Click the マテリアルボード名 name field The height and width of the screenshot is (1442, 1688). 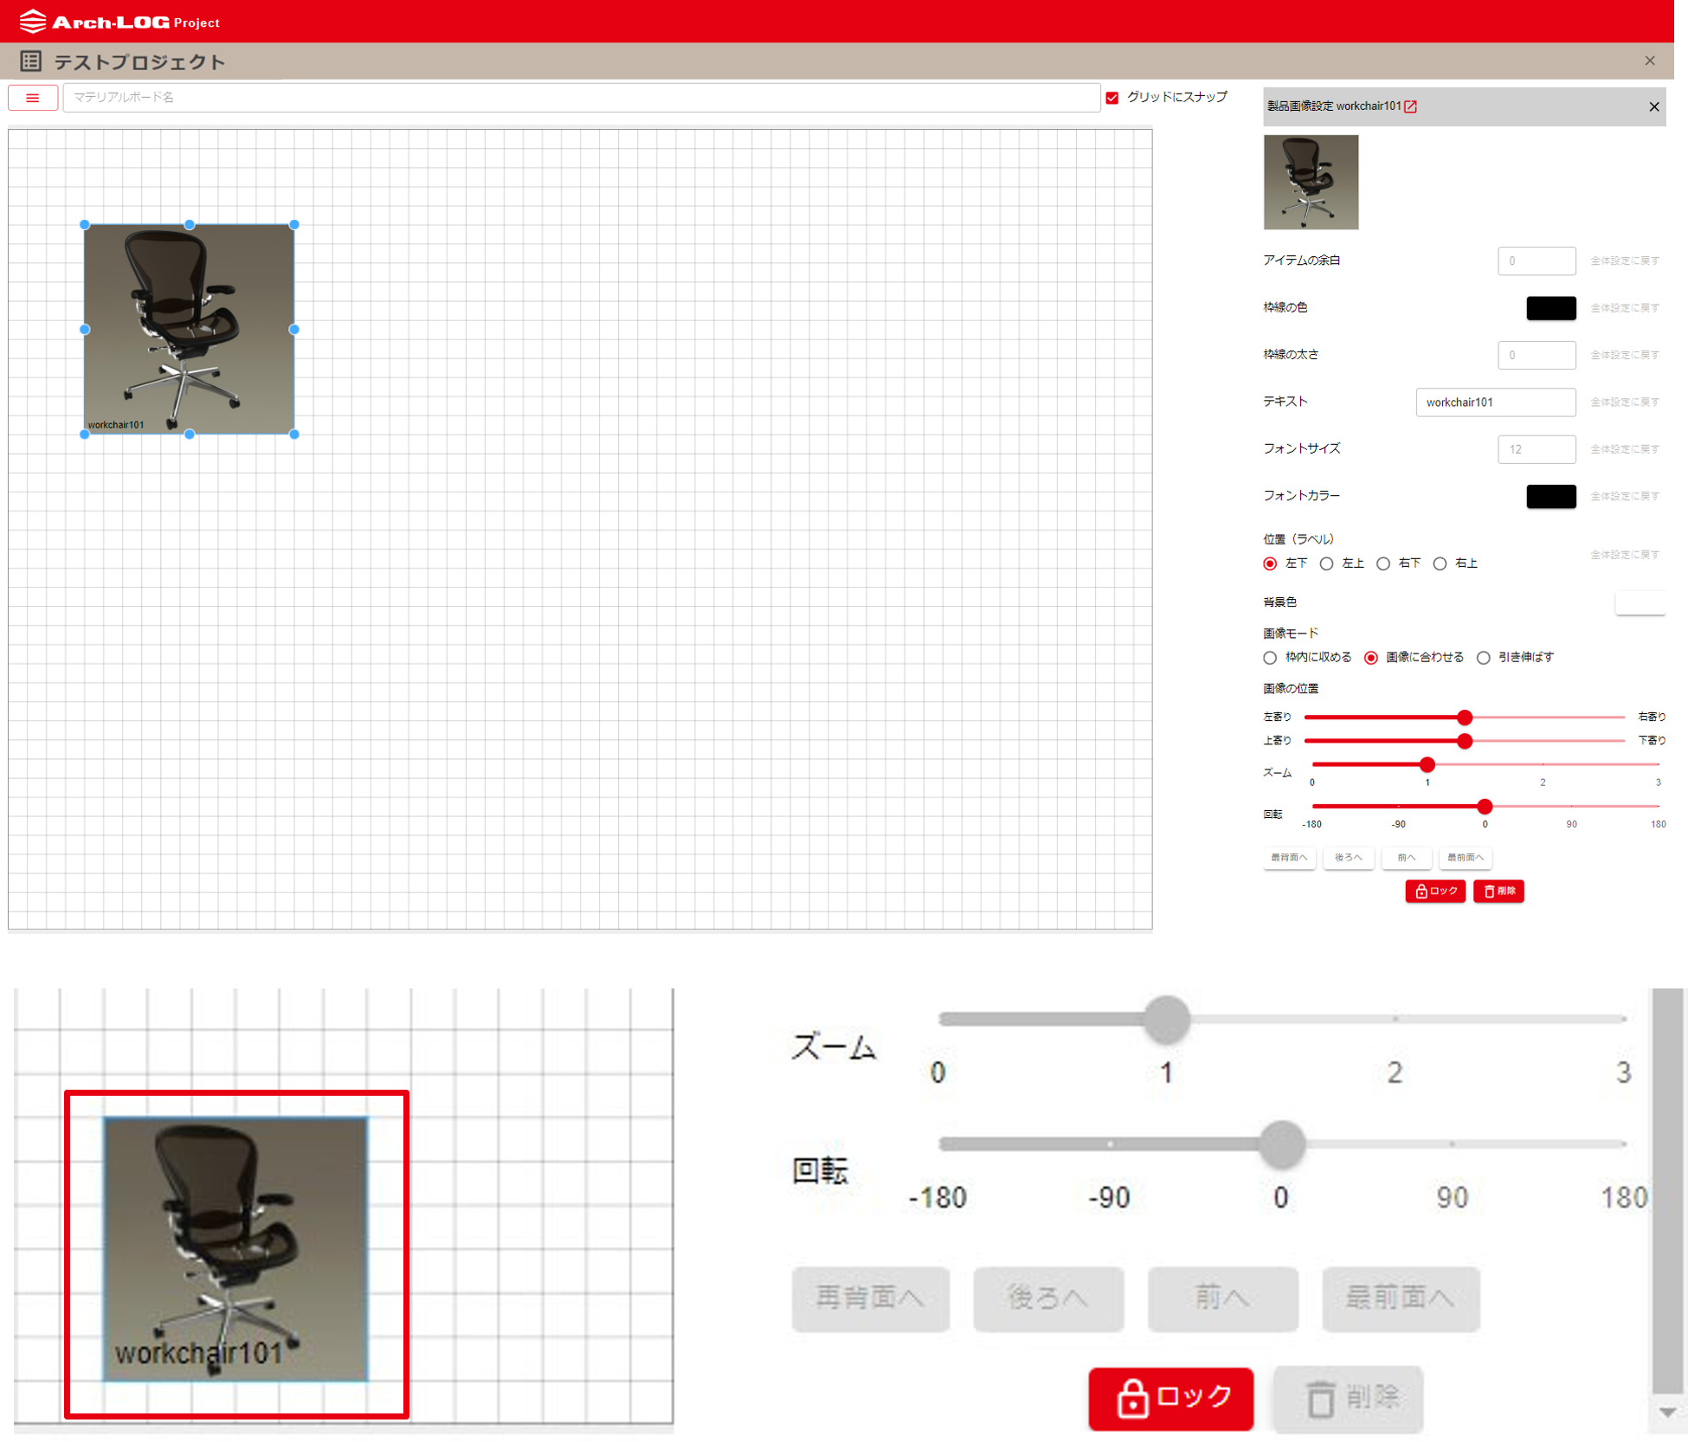581,97
